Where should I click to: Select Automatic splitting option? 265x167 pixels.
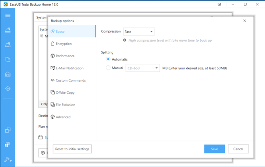(108, 59)
